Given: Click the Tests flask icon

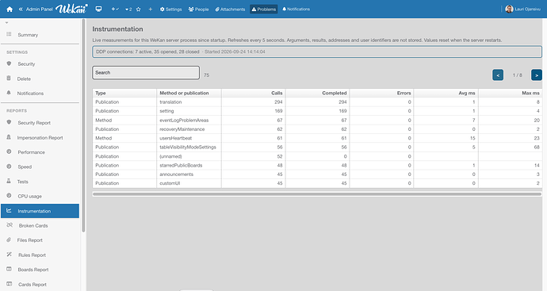Looking at the screenshot, I should point(9,181).
